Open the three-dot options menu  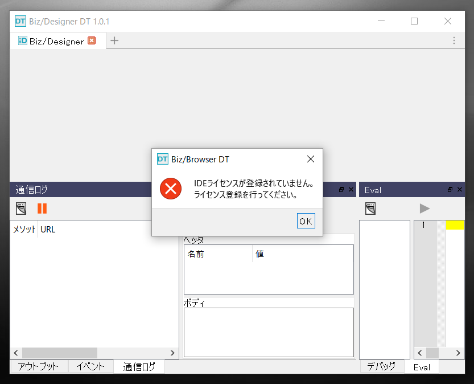454,40
